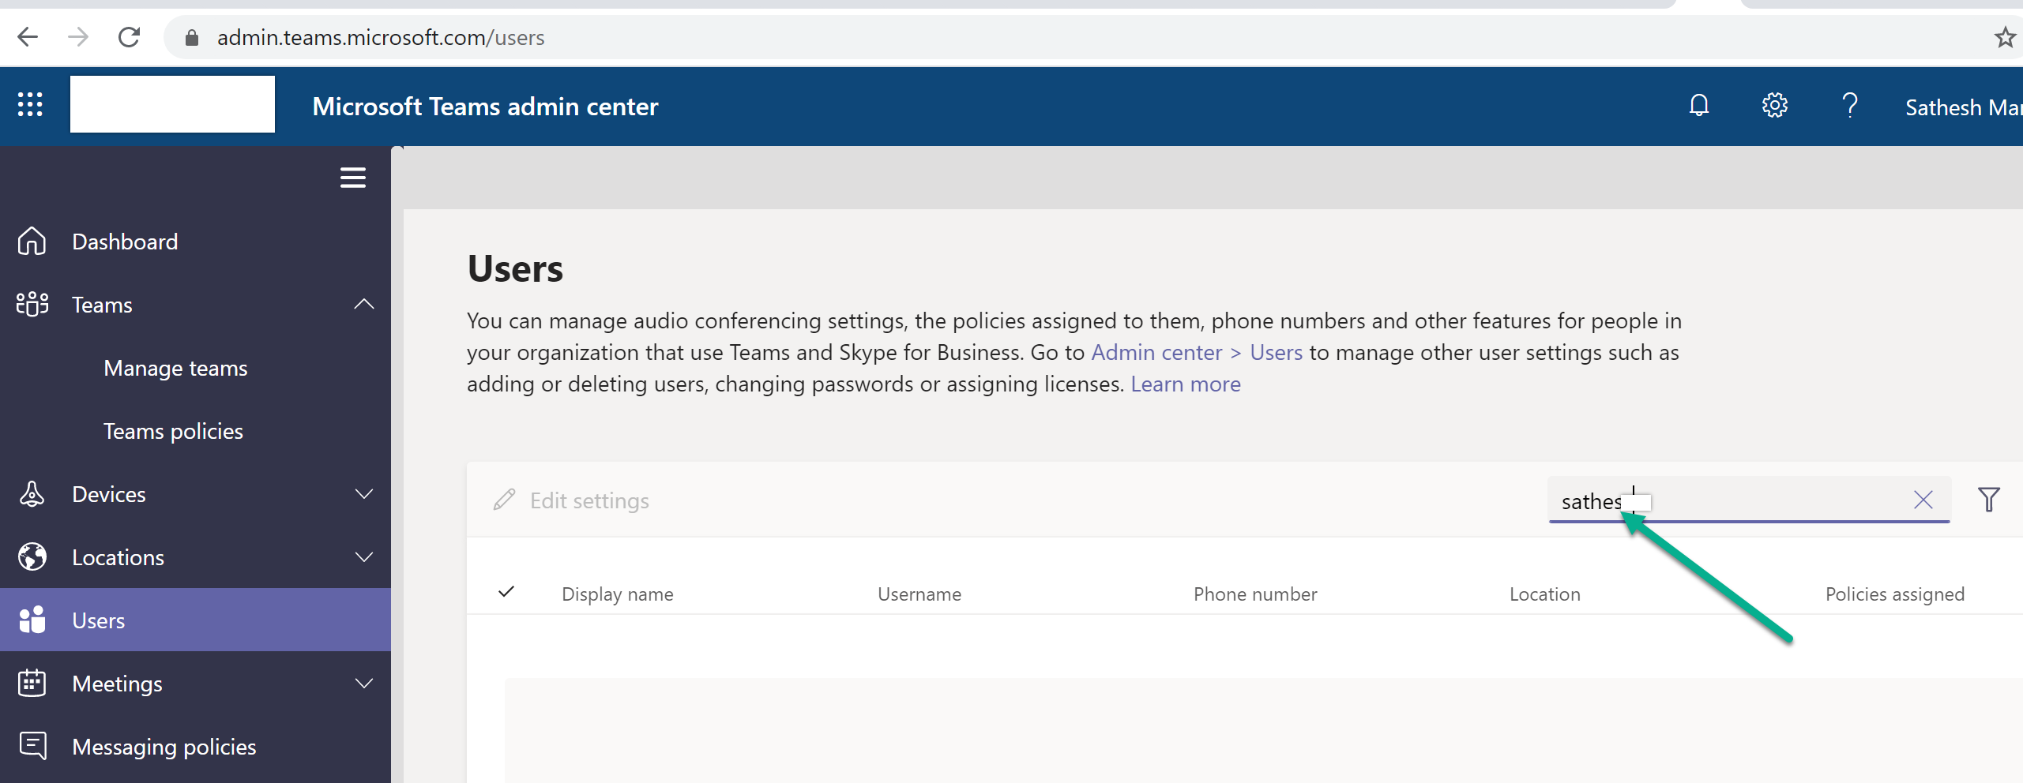Open settings gear icon in header
2023x783 pixels.
coord(1775,105)
